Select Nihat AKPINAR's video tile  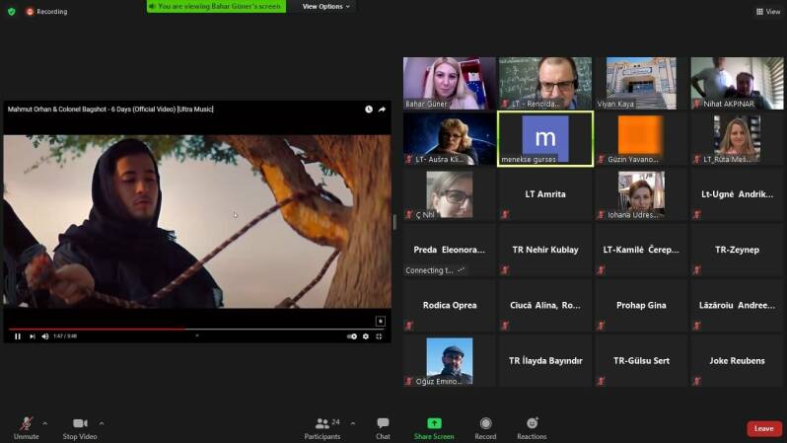737,83
